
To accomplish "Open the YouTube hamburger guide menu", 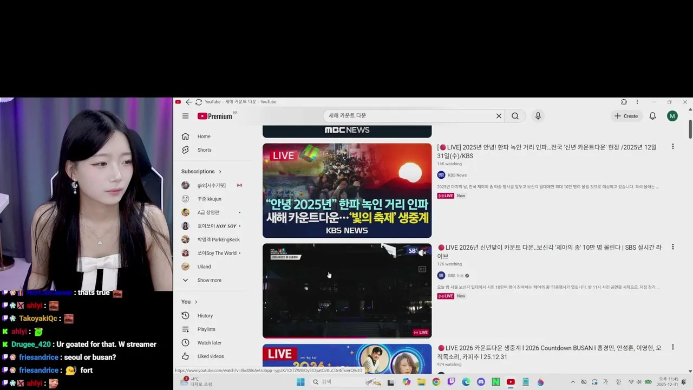I will [x=185, y=116].
